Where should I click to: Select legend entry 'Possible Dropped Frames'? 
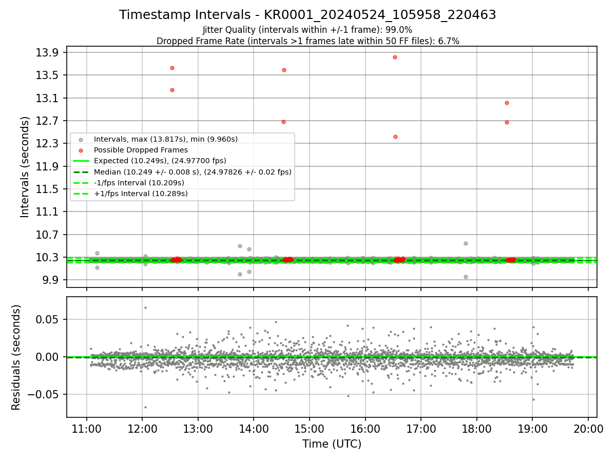(x=141, y=150)
